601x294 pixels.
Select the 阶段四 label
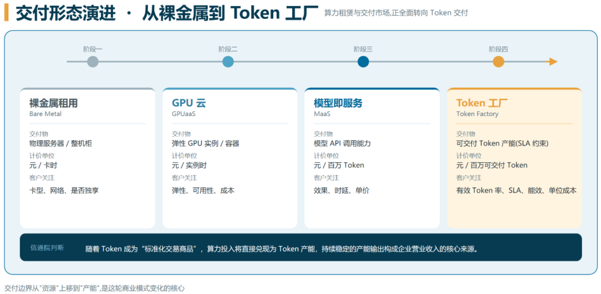[x=498, y=49]
